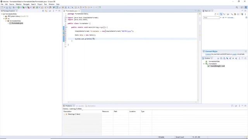Click the Quick Access search icon
The image size is (248, 139).
click(x=237, y=7)
